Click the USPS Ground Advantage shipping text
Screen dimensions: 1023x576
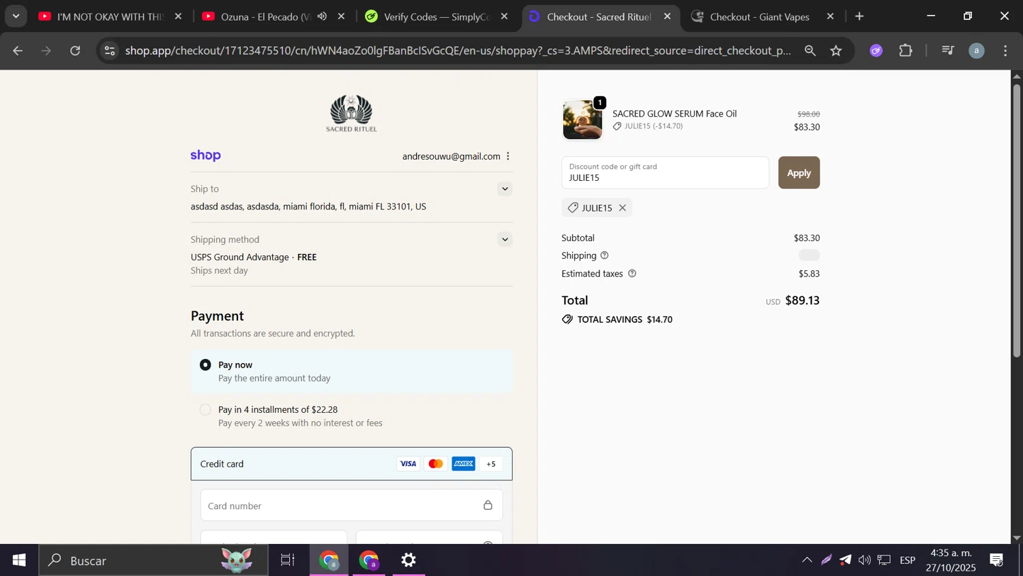point(239,257)
